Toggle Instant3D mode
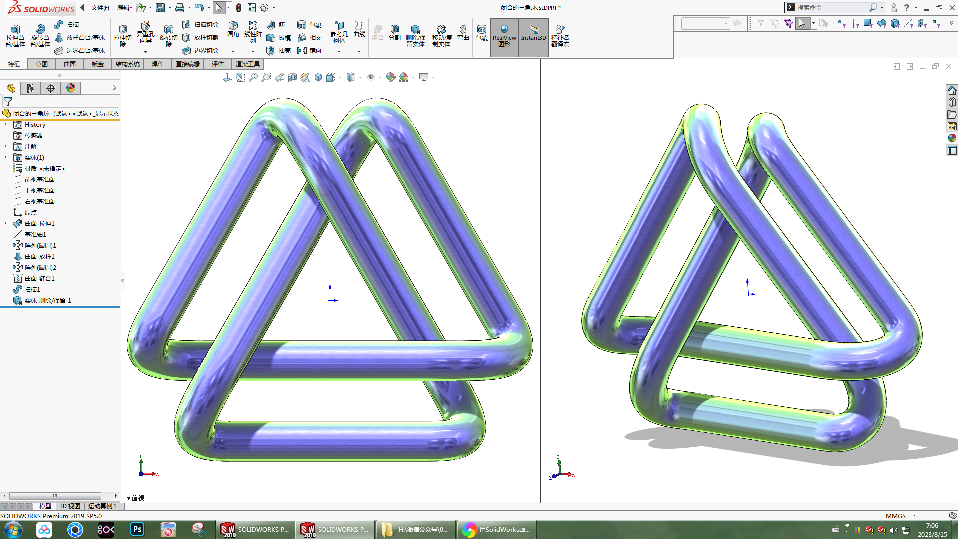This screenshot has height=539, width=958. pos(533,37)
